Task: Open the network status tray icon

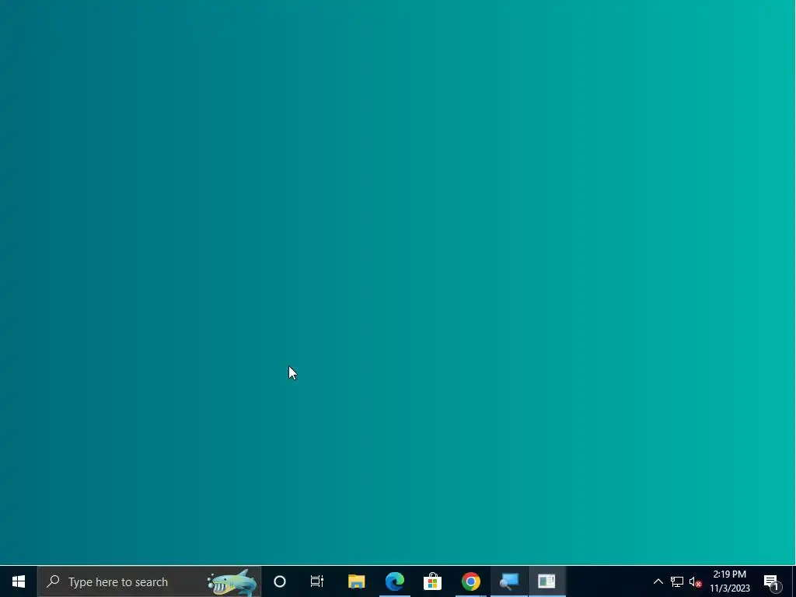Action: [677, 581]
